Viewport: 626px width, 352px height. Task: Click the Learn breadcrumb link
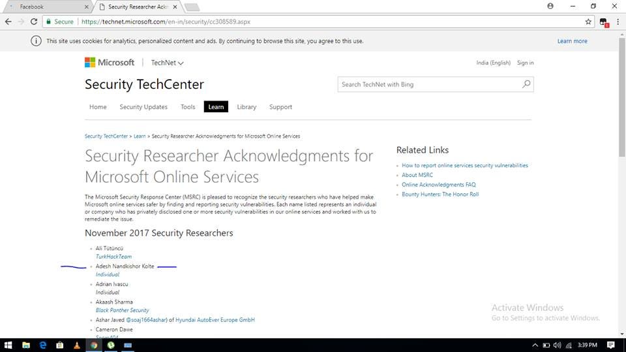(x=140, y=136)
